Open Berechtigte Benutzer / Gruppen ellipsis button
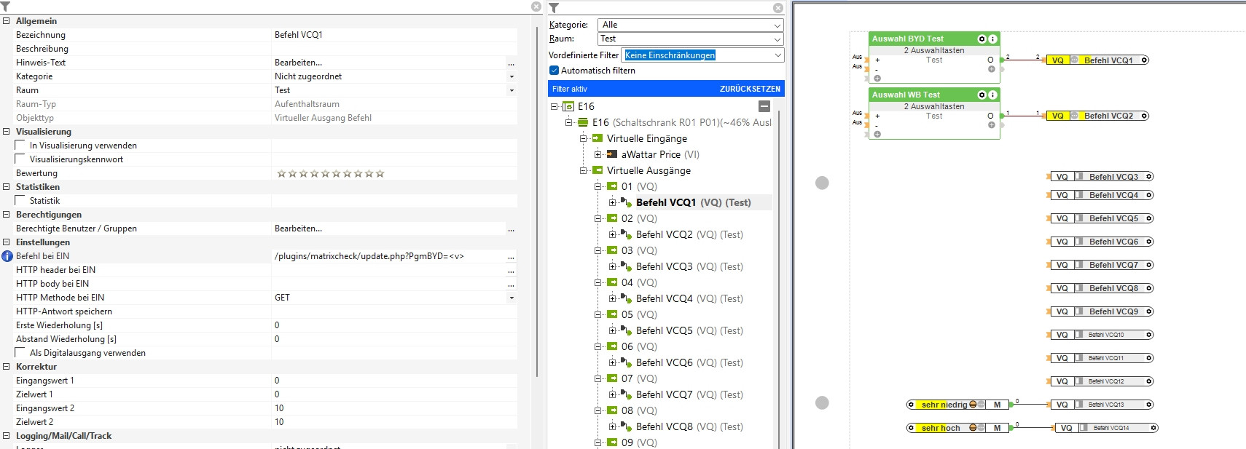This screenshot has height=449, width=1246. click(512, 229)
